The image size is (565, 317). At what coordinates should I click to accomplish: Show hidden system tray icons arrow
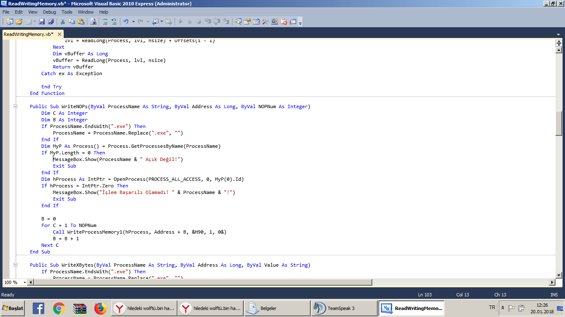[503, 308]
